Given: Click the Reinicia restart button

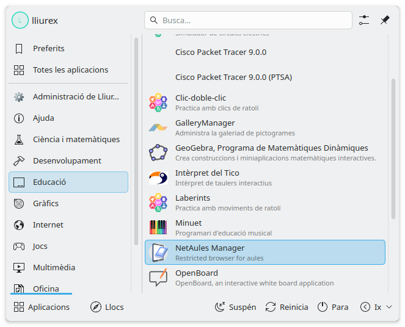Looking at the screenshot, I should coord(287,307).
